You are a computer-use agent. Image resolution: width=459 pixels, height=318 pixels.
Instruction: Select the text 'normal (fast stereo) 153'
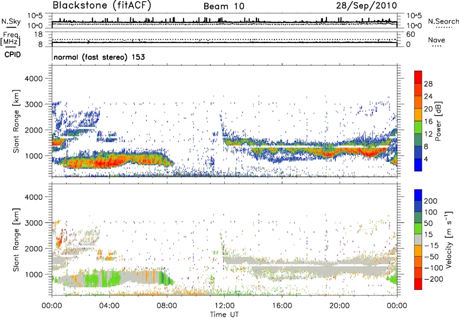(x=99, y=57)
